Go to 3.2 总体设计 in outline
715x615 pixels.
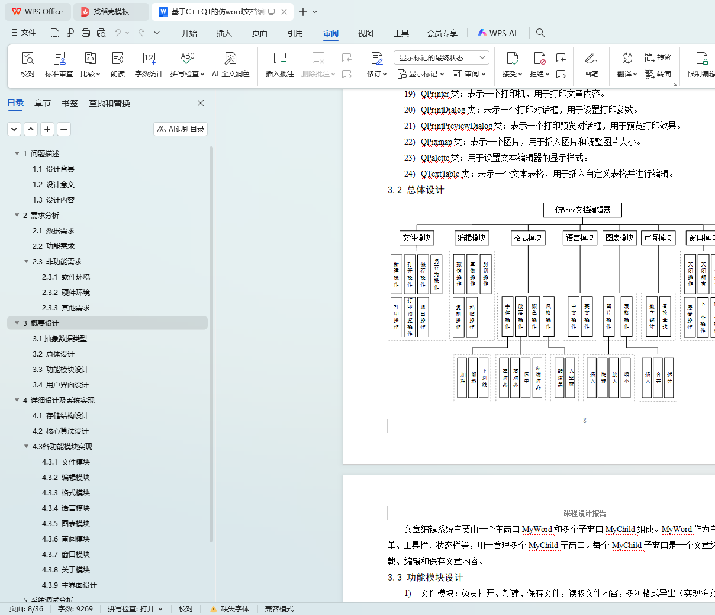click(x=53, y=354)
